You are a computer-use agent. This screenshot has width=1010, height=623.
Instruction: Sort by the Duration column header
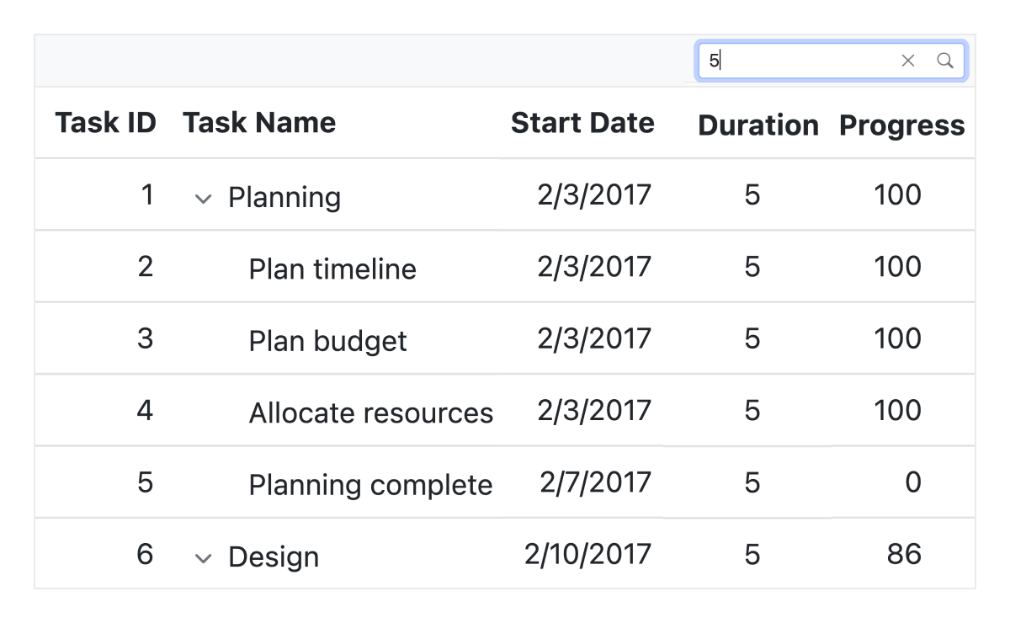pos(757,125)
